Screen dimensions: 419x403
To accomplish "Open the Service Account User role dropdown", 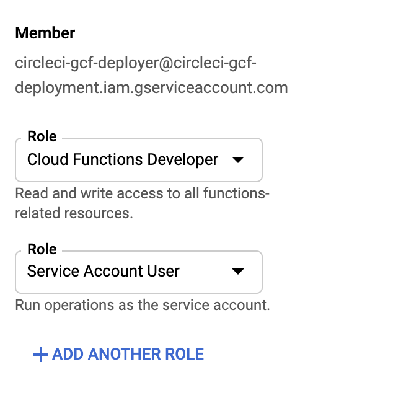I will (139, 272).
